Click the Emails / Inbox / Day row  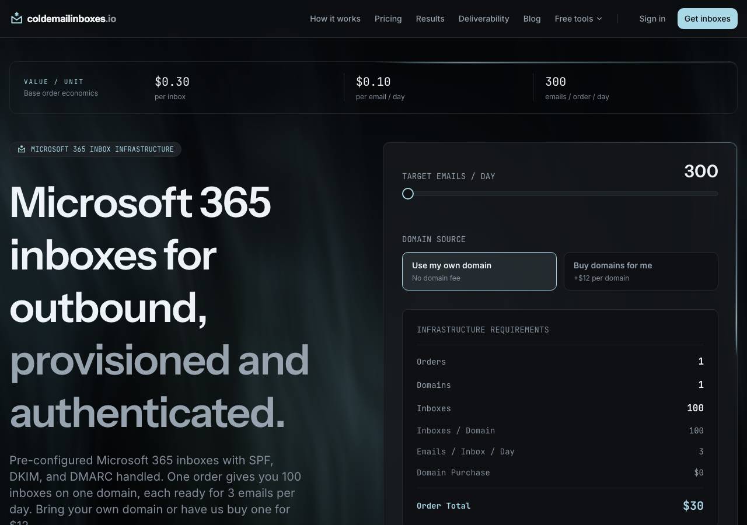(x=560, y=452)
